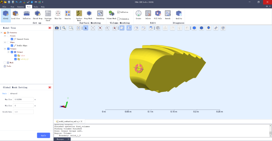Open the quick access toolbar dropdown arrow
The width and height of the screenshot is (272, 141).
pos(43,2)
